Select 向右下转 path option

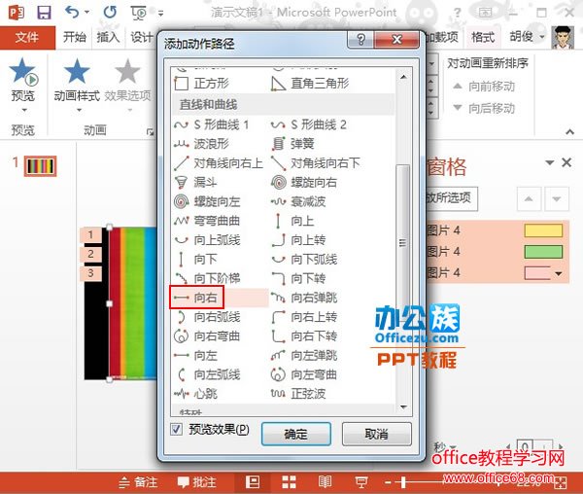(x=304, y=336)
